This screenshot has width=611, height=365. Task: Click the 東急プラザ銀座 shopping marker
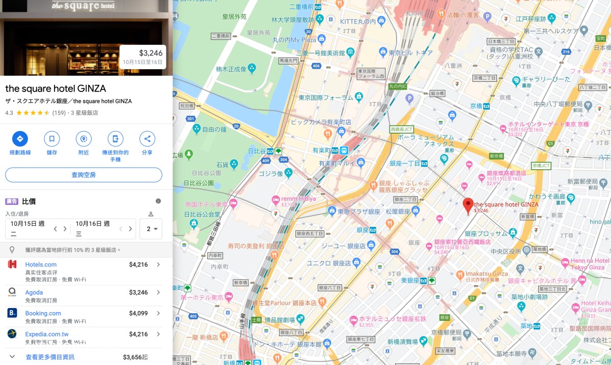[331, 211]
